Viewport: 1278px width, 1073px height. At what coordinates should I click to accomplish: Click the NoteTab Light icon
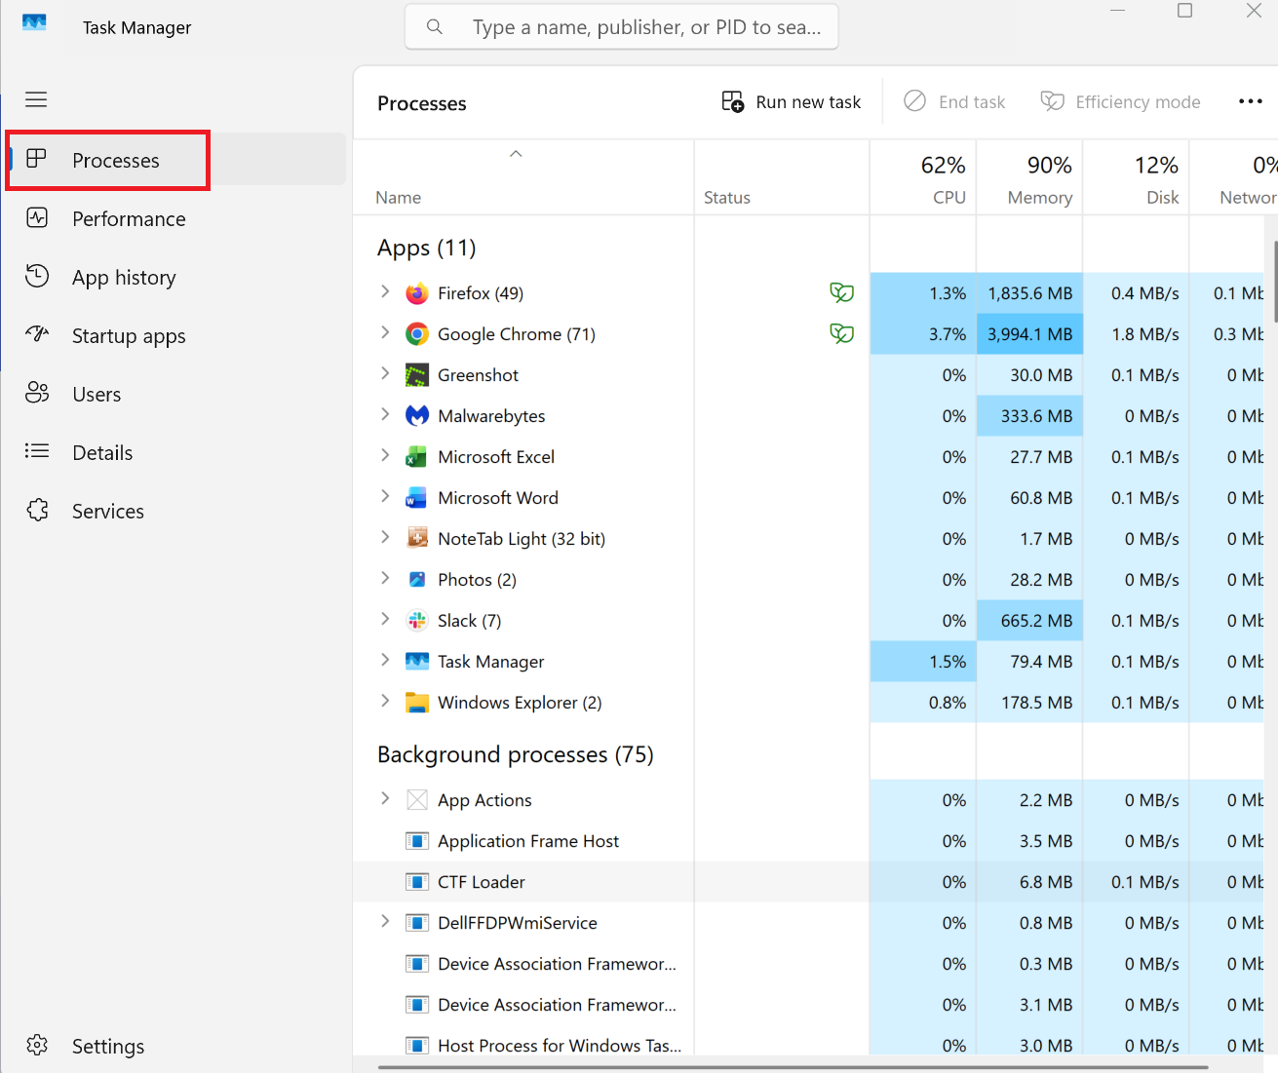coord(417,539)
